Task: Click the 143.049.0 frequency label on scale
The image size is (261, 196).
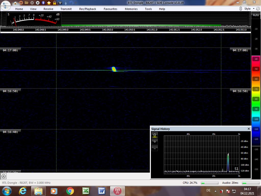Action: 63,30
